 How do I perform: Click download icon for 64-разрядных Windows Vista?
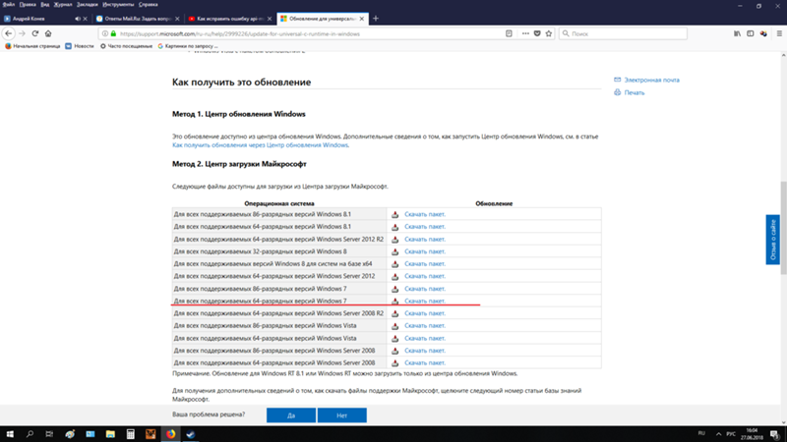point(395,338)
